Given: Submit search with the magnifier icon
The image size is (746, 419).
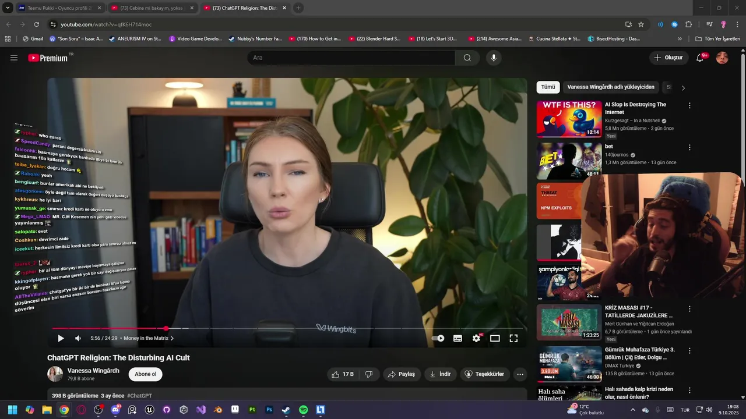Looking at the screenshot, I should coord(467,58).
